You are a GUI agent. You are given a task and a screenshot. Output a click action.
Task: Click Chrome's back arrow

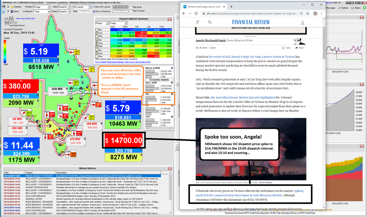(x=184, y=13)
